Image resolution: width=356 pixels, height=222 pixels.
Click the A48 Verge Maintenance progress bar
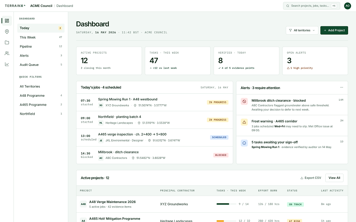click(226, 204)
